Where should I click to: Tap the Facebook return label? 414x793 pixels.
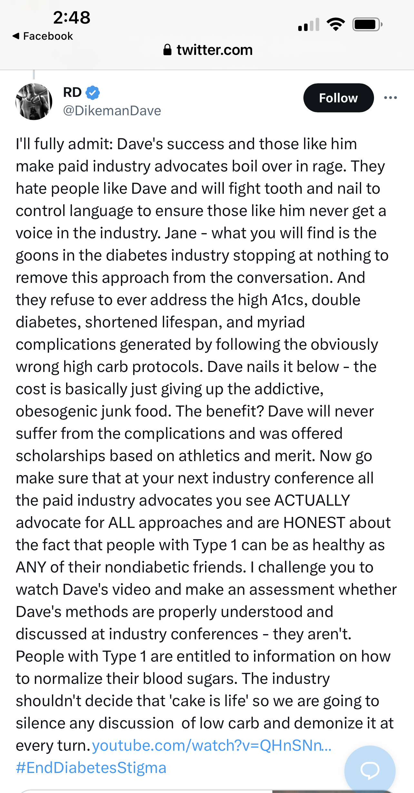pyautogui.click(x=48, y=36)
